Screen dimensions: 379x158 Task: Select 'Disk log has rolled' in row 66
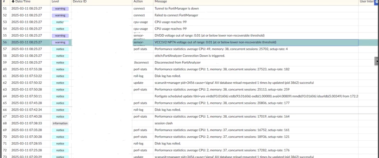tap(168, 110)
